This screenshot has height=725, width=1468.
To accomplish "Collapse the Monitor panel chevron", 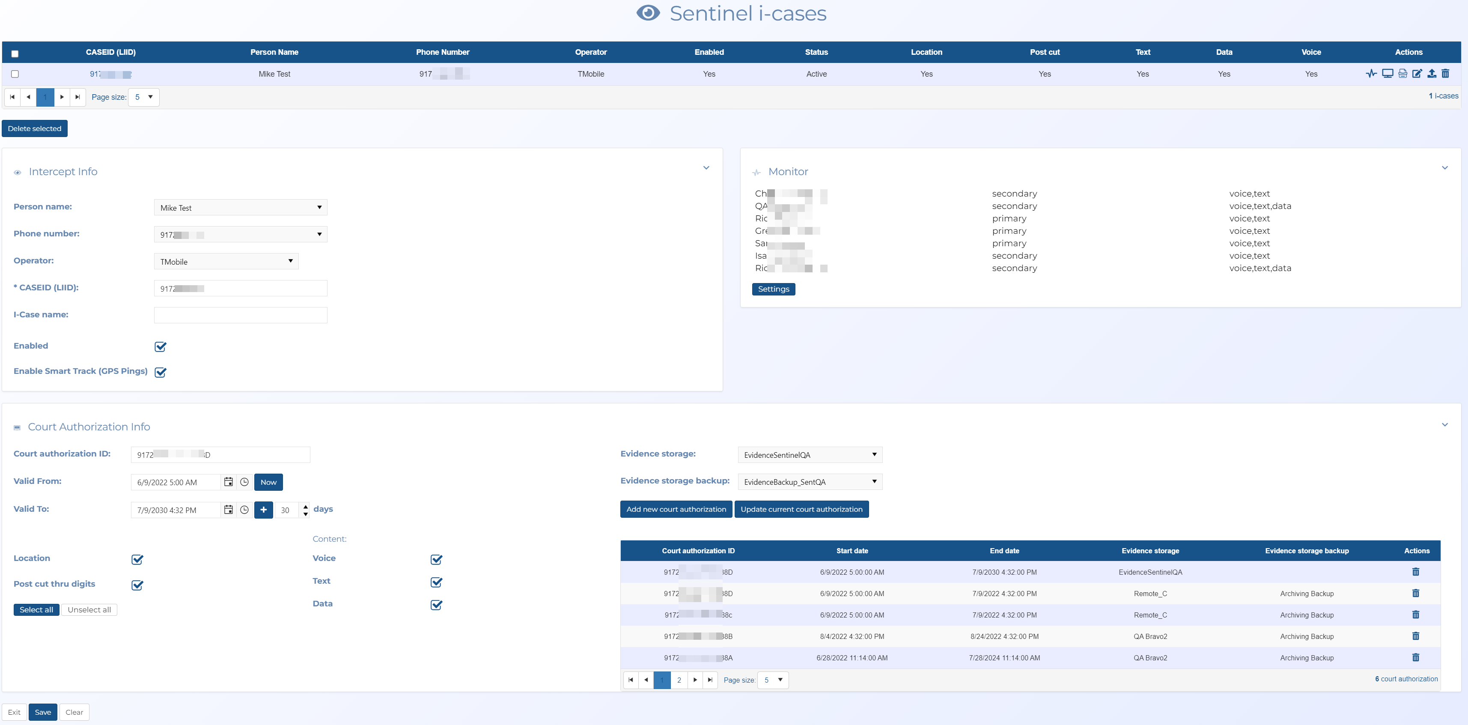I will pyautogui.click(x=1444, y=167).
